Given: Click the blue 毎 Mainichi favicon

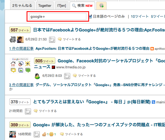Looking at the screenshot, I should [153, 102].
